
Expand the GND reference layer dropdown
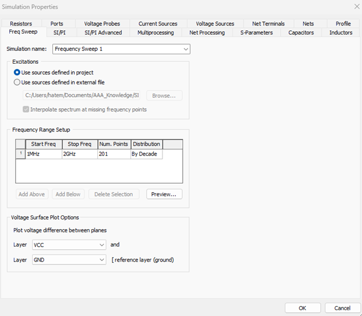coord(102,260)
